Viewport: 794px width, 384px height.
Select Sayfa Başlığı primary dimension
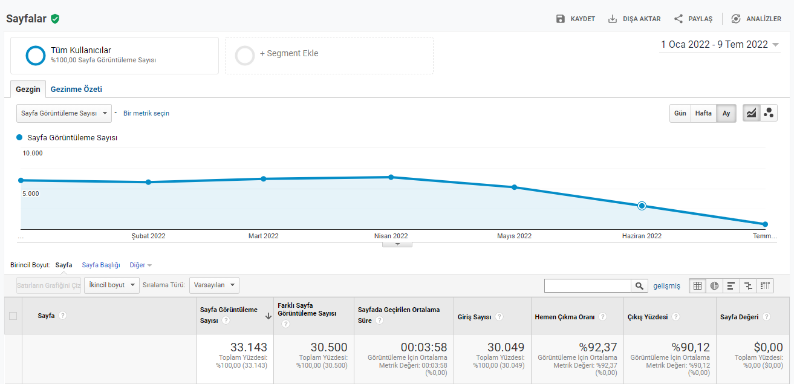click(x=101, y=265)
